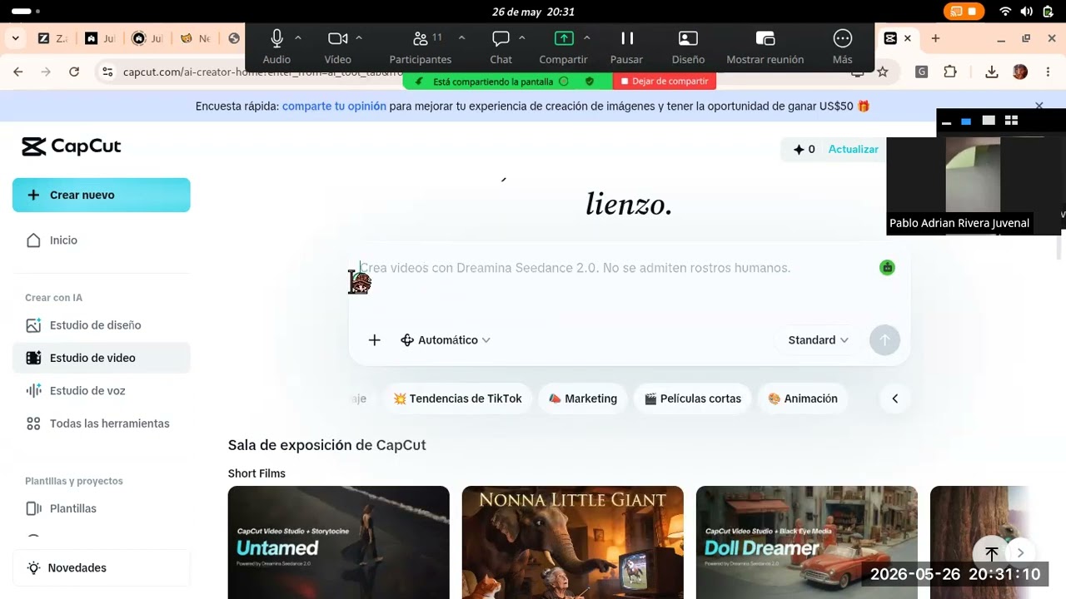Open the browser downloads icon
1066x599 pixels.
pyautogui.click(x=991, y=72)
